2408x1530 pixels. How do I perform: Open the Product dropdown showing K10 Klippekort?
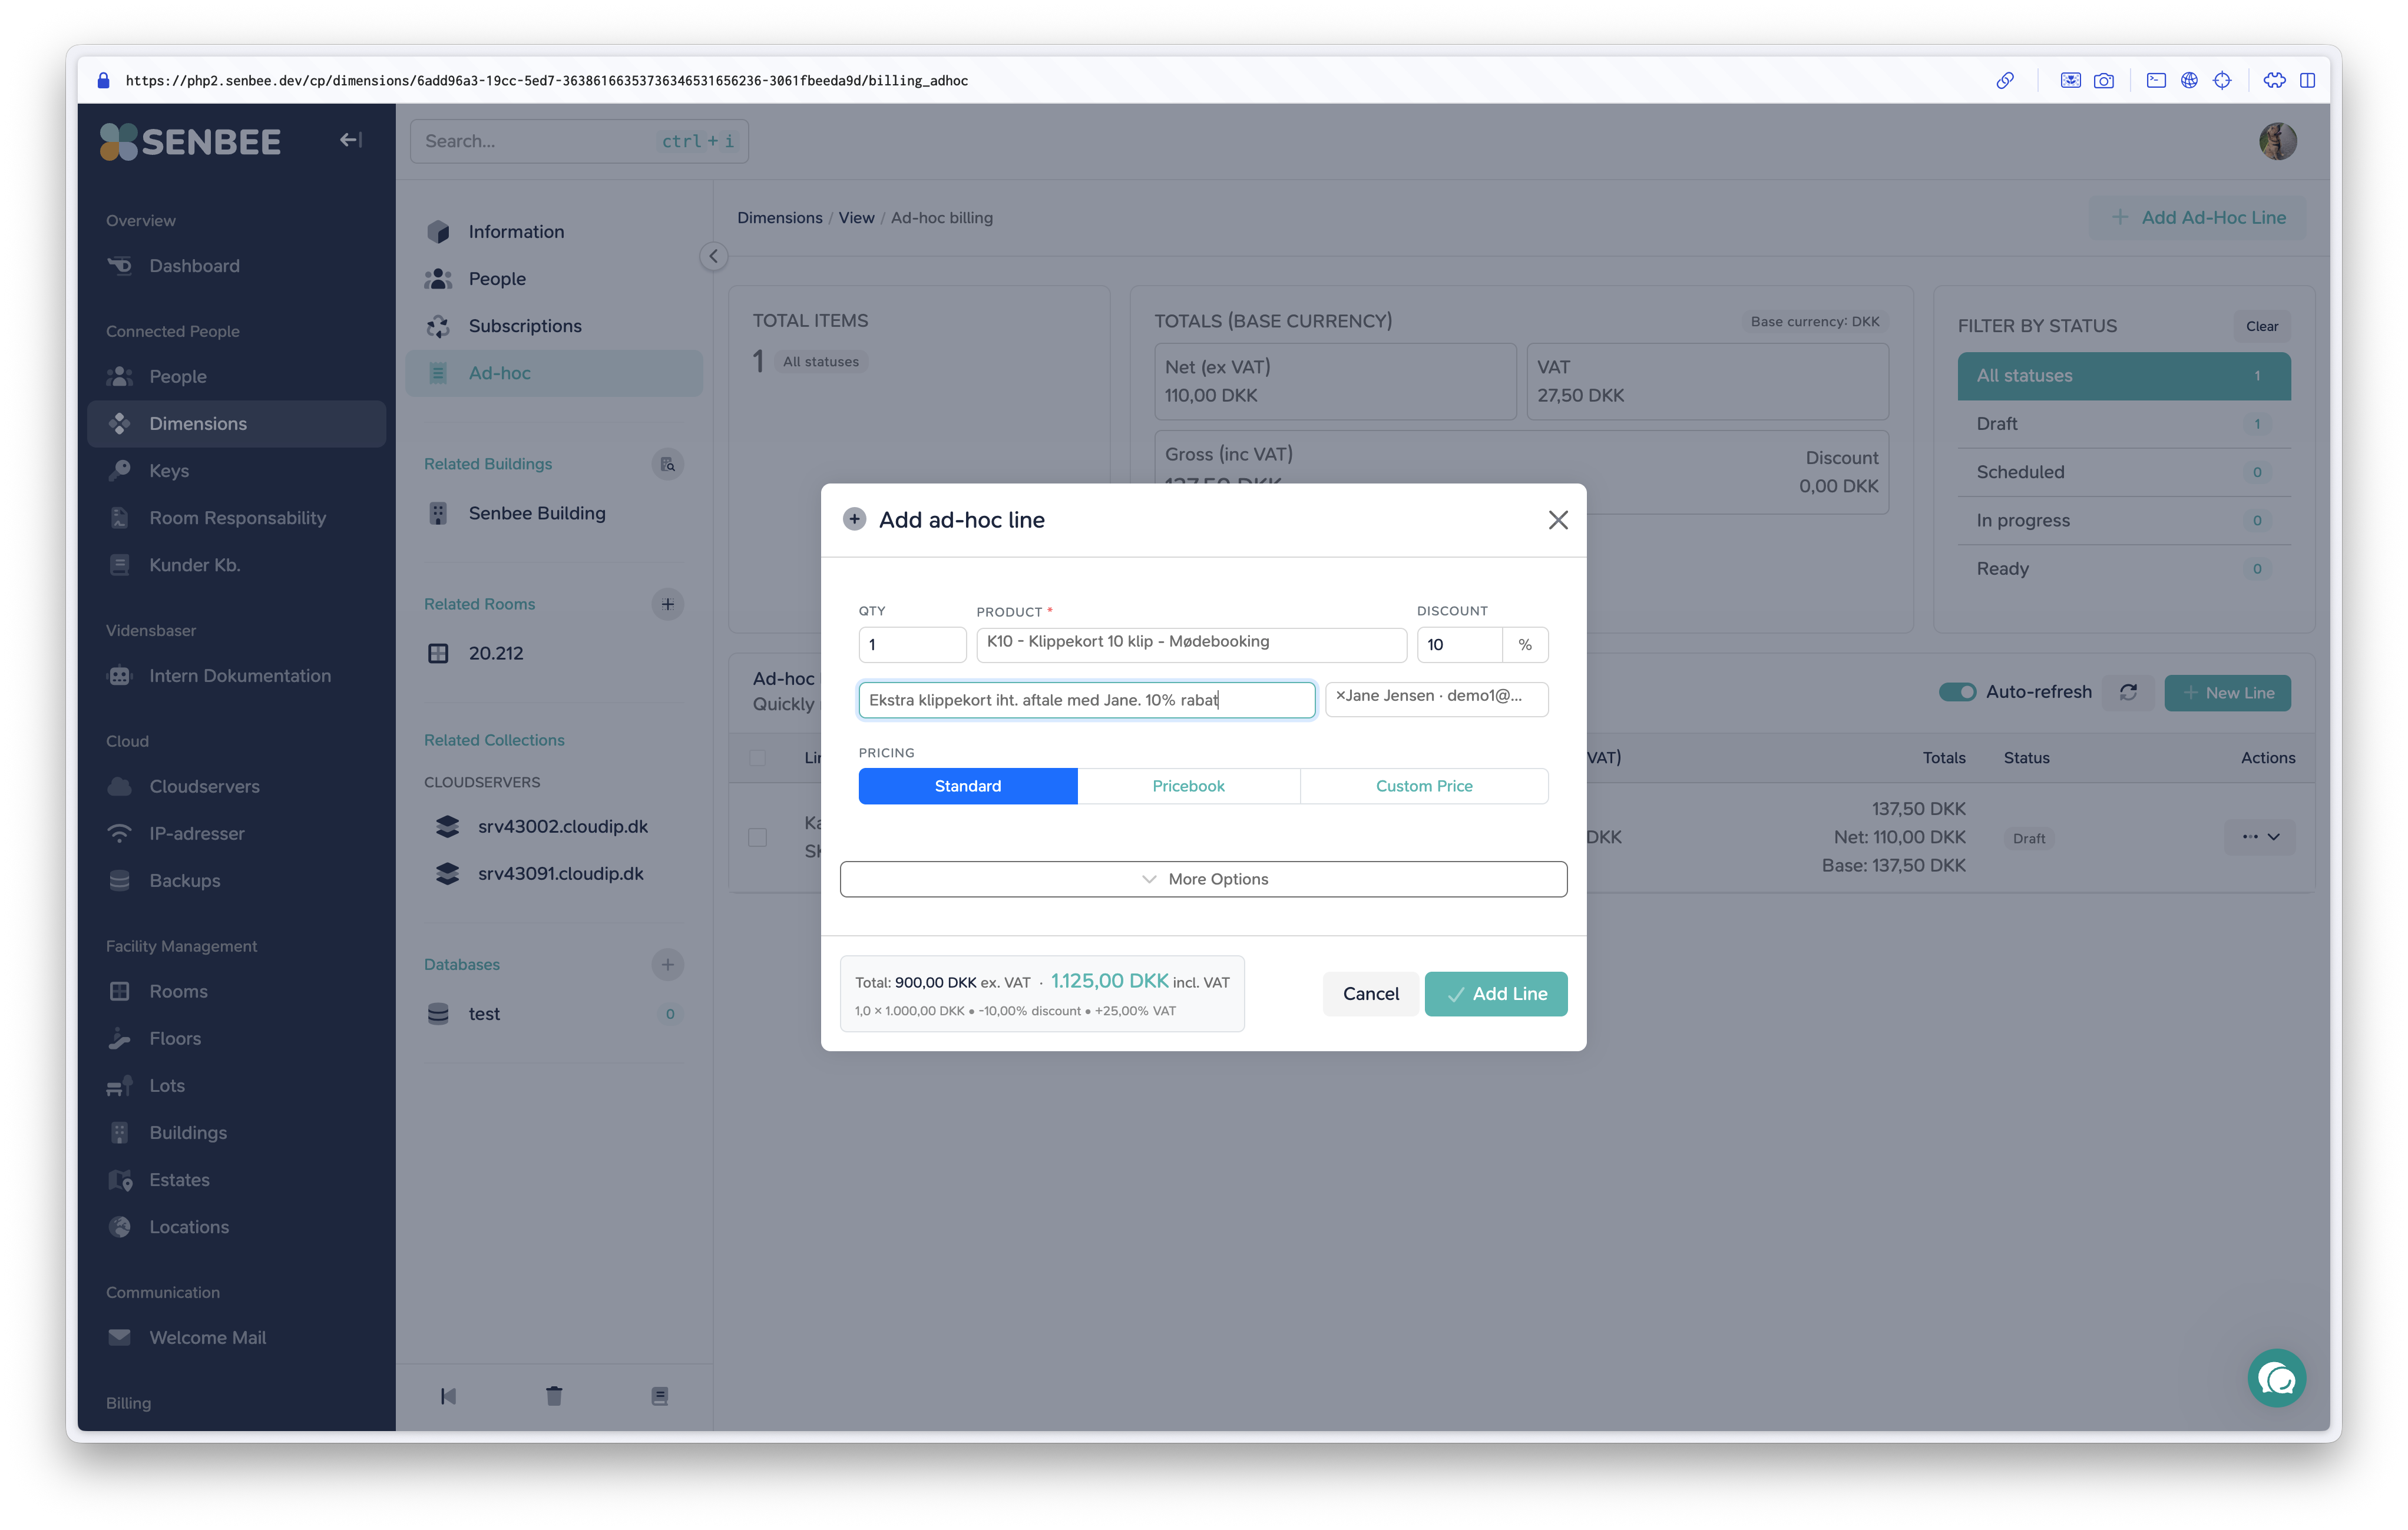pos(1191,644)
